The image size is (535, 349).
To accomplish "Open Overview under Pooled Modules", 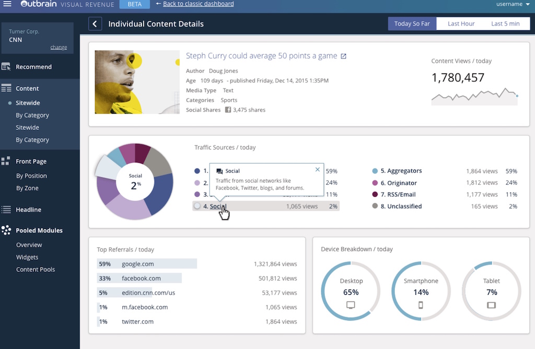I will (29, 245).
